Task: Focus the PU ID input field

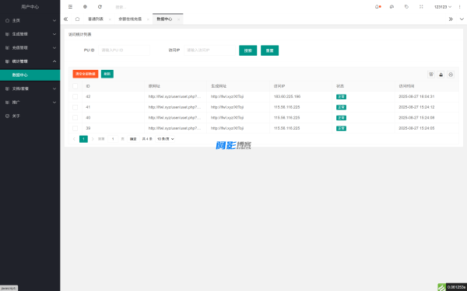Action: coord(124,50)
